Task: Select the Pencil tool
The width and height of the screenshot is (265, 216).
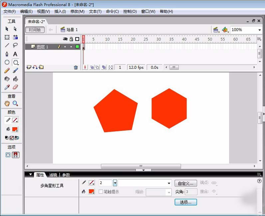Action: 7,70
